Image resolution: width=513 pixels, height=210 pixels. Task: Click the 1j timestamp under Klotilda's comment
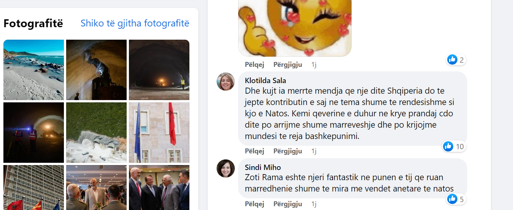pyautogui.click(x=314, y=151)
